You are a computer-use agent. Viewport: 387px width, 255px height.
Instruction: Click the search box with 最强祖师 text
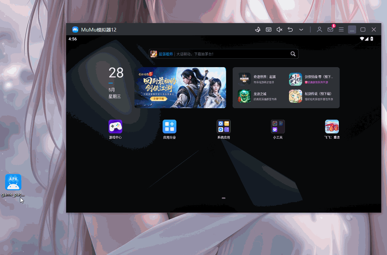[x=224, y=54]
